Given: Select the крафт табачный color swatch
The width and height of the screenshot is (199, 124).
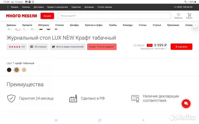Looking at the screenshot, I should pos(17,70).
